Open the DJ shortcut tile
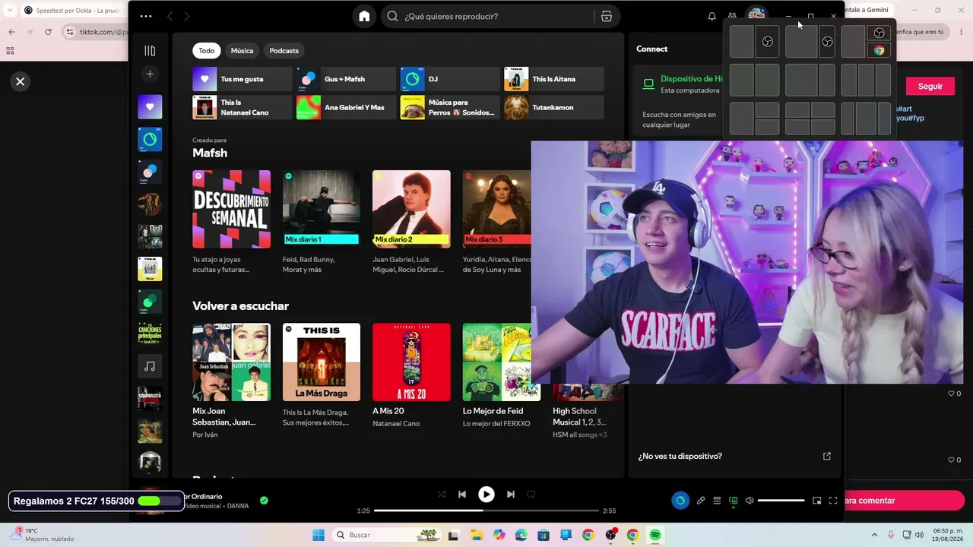Image resolution: width=973 pixels, height=547 pixels. 450,79
